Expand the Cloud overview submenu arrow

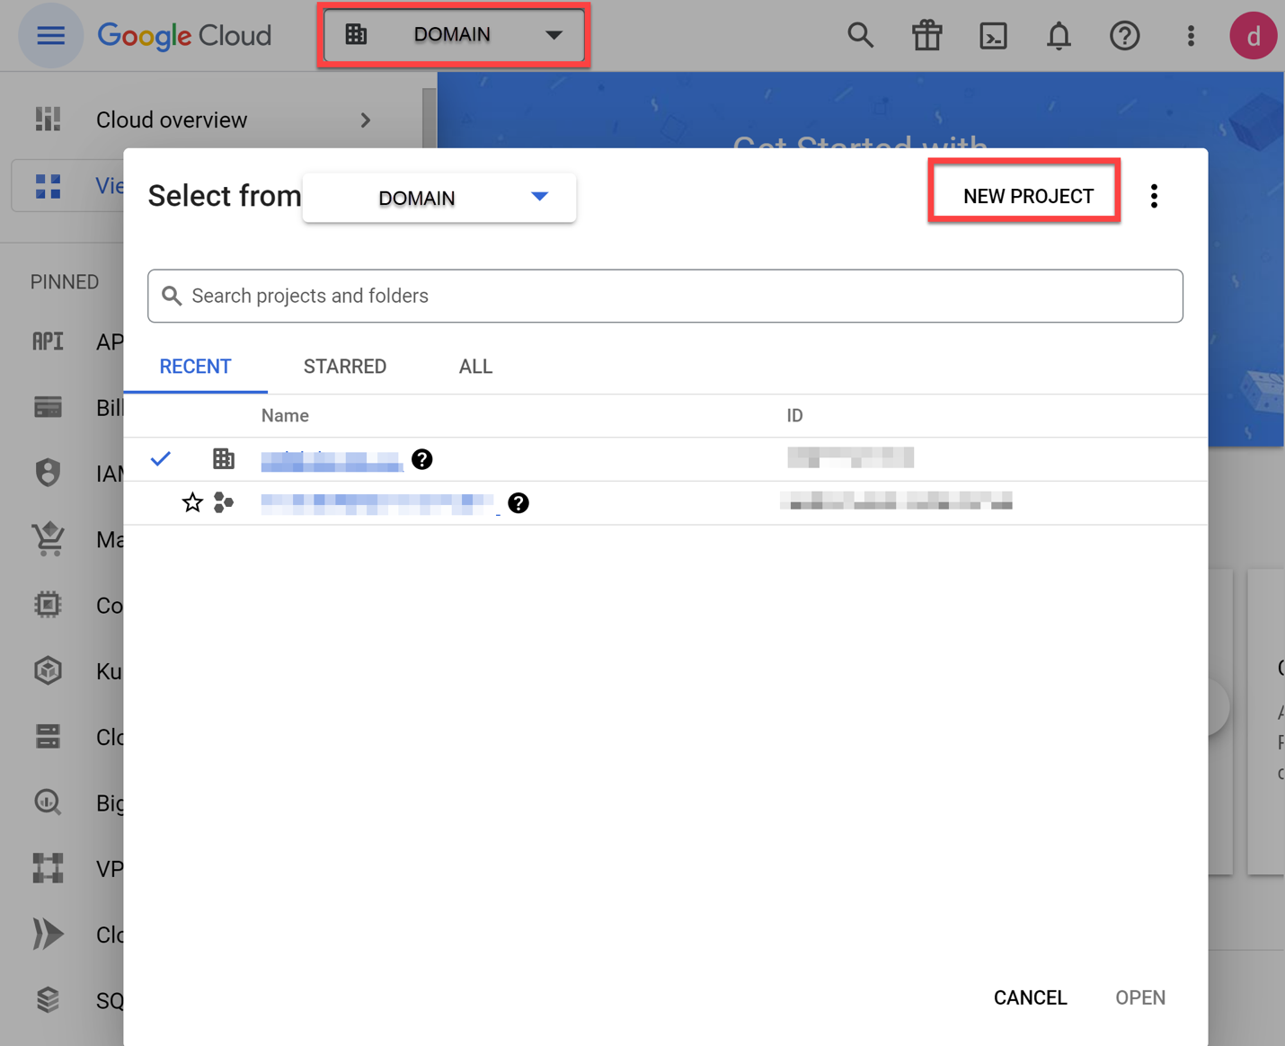click(365, 120)
